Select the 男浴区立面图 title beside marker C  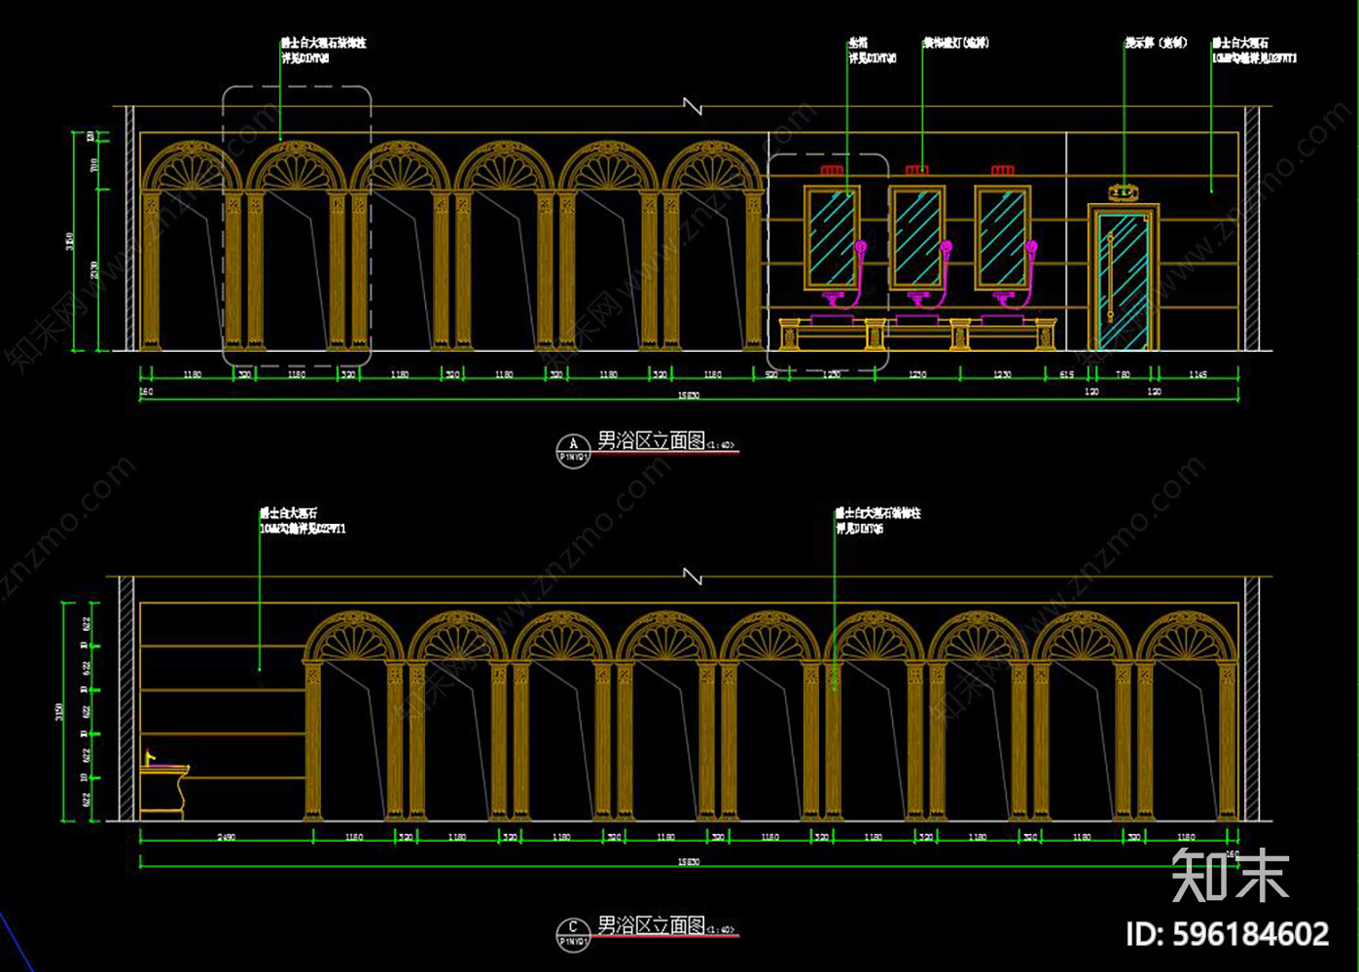[651, 924]
